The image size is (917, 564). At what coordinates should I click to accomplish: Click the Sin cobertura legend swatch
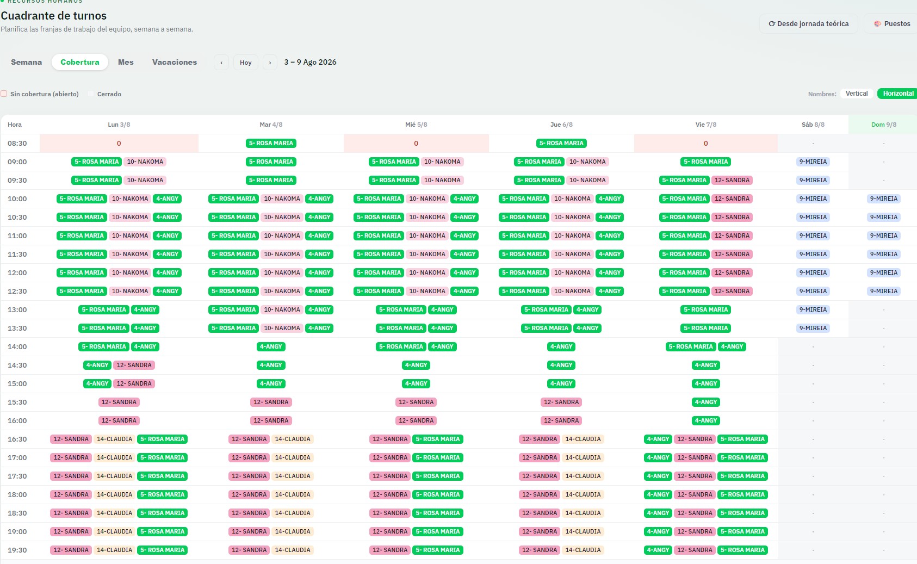tap(4, 94)
